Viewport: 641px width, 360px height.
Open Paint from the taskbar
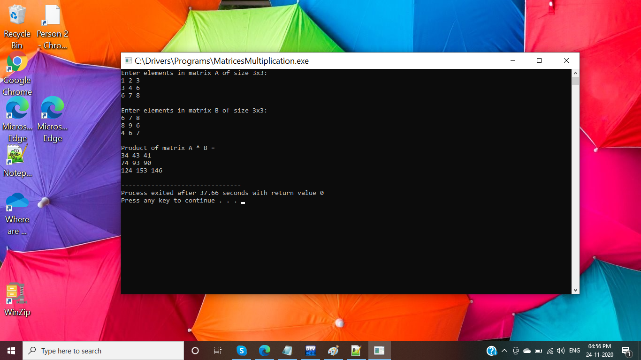click(x=333, y=351)
